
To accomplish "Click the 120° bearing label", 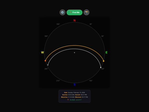I will click(x=103, y=69).
